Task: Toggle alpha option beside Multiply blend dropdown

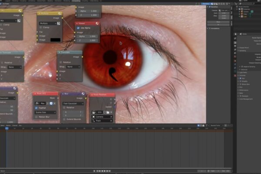Action: 59,23
